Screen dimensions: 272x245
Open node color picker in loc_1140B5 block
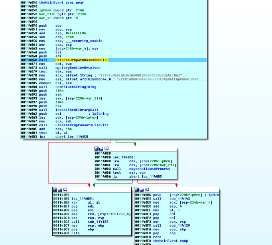click(x=55, y=190)
